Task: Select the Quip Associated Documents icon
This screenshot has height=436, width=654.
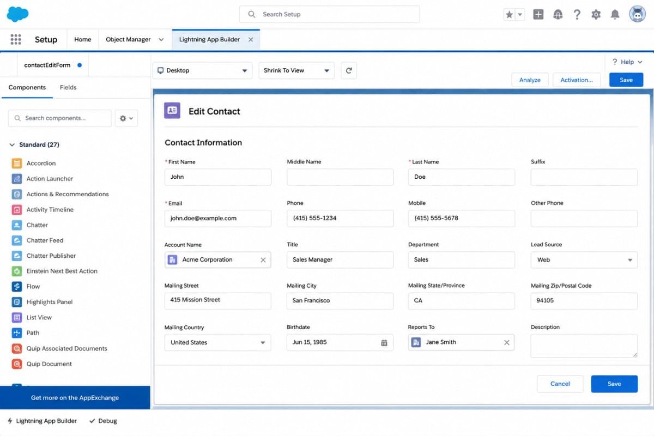Action: (16, 348)
